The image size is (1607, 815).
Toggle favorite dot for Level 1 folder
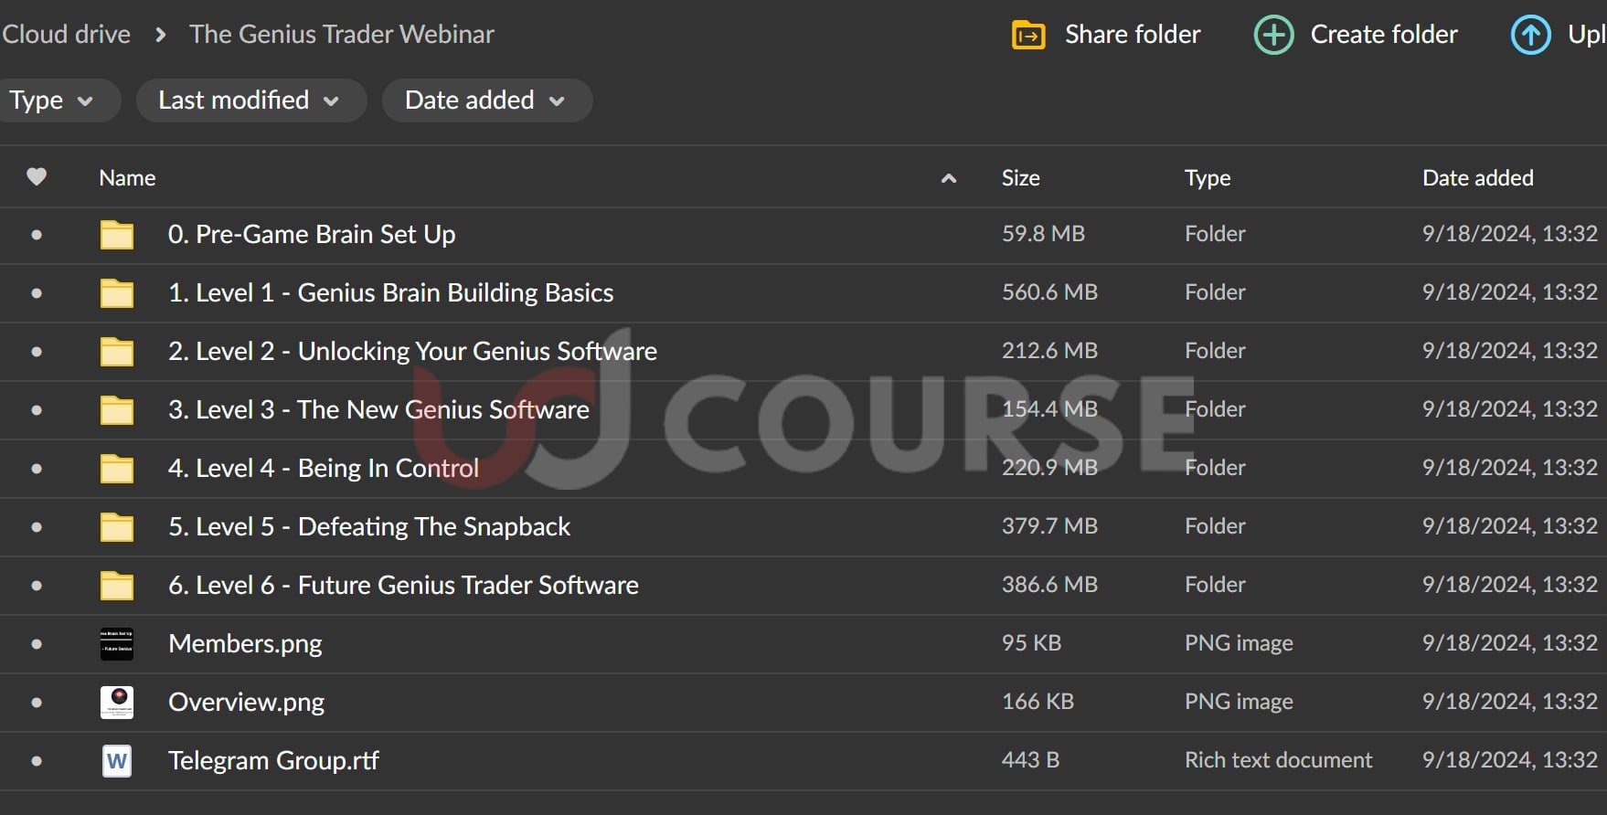37,293
